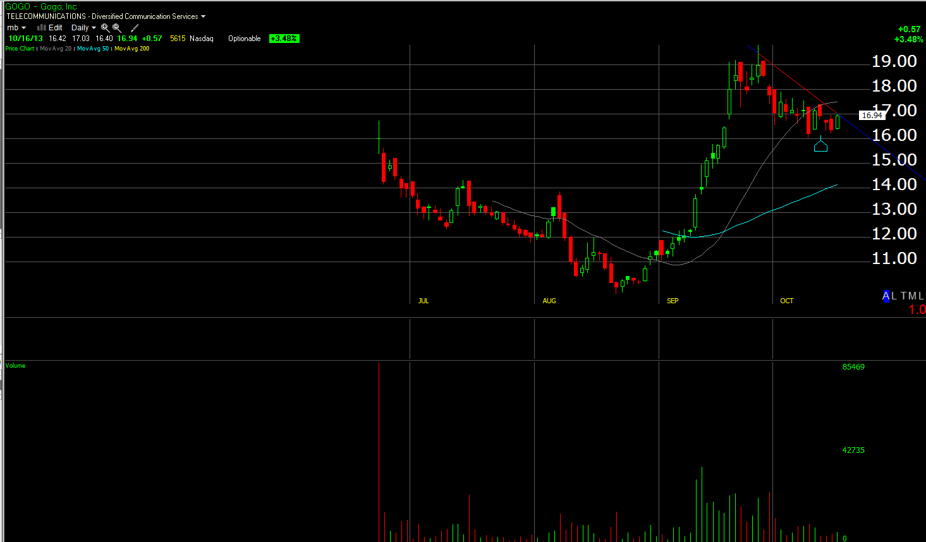Click the green +3.48% change badge
The height and width of the screenshot is (542, 926).
284,39
